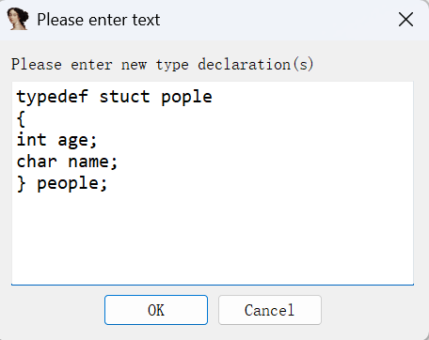Click the IDA portrait icon in title bar
This screenshot has width=429, height=340.
coord(18,20)
